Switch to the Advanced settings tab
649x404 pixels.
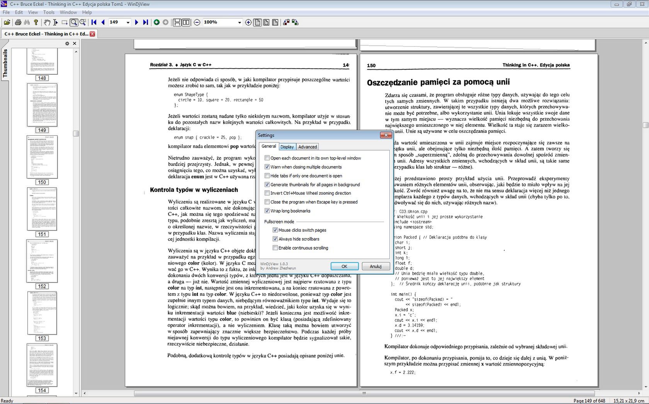click(x=308, y=147)
